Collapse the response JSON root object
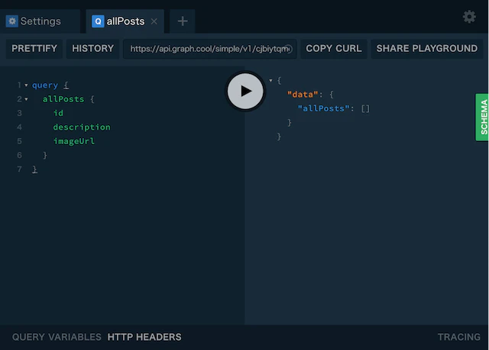 pos(270,81)
